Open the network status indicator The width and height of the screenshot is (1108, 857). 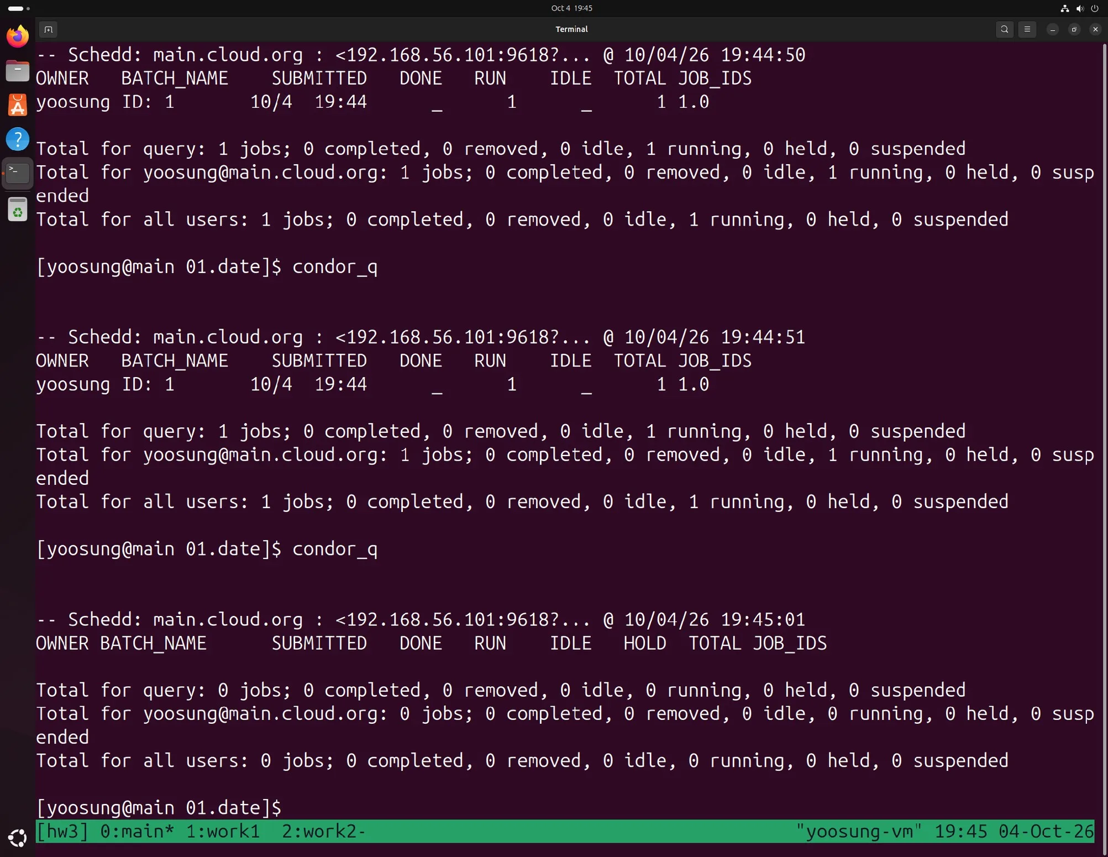[x=1065, y=8]
